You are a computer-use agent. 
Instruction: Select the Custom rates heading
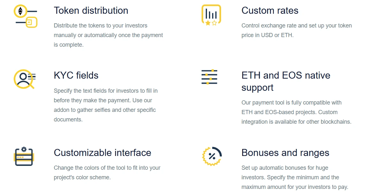tap(270, 11)
